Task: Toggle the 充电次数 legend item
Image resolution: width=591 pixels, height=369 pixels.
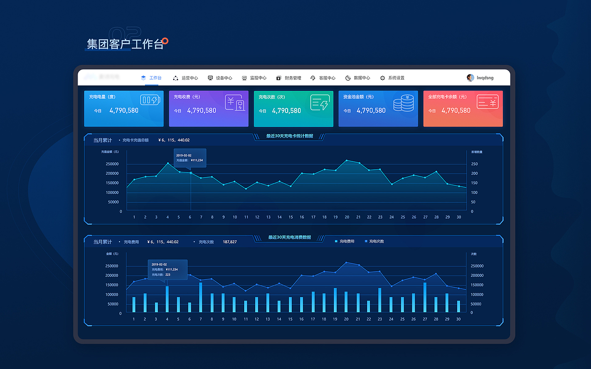Action: pyautogui.click(x=374, y=241)
